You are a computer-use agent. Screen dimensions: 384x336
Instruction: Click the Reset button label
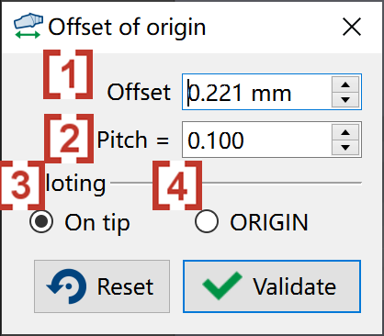coord(125,286)
